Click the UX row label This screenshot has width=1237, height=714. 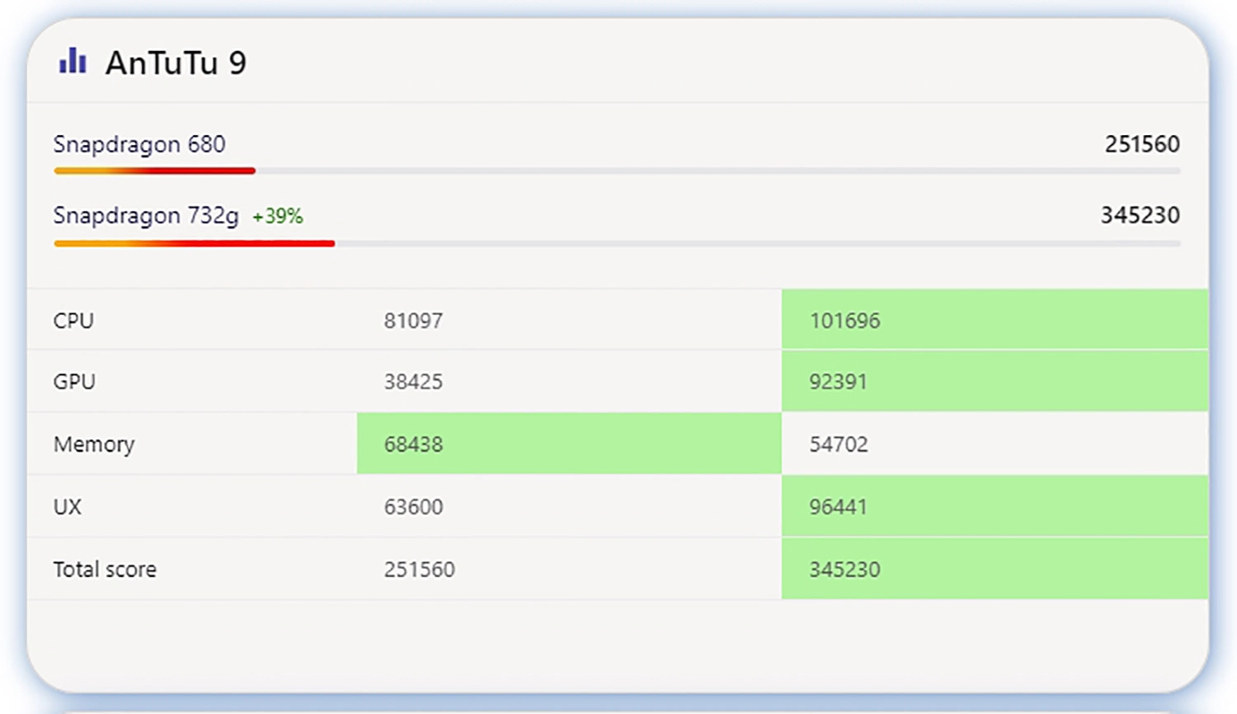(68, 507)
